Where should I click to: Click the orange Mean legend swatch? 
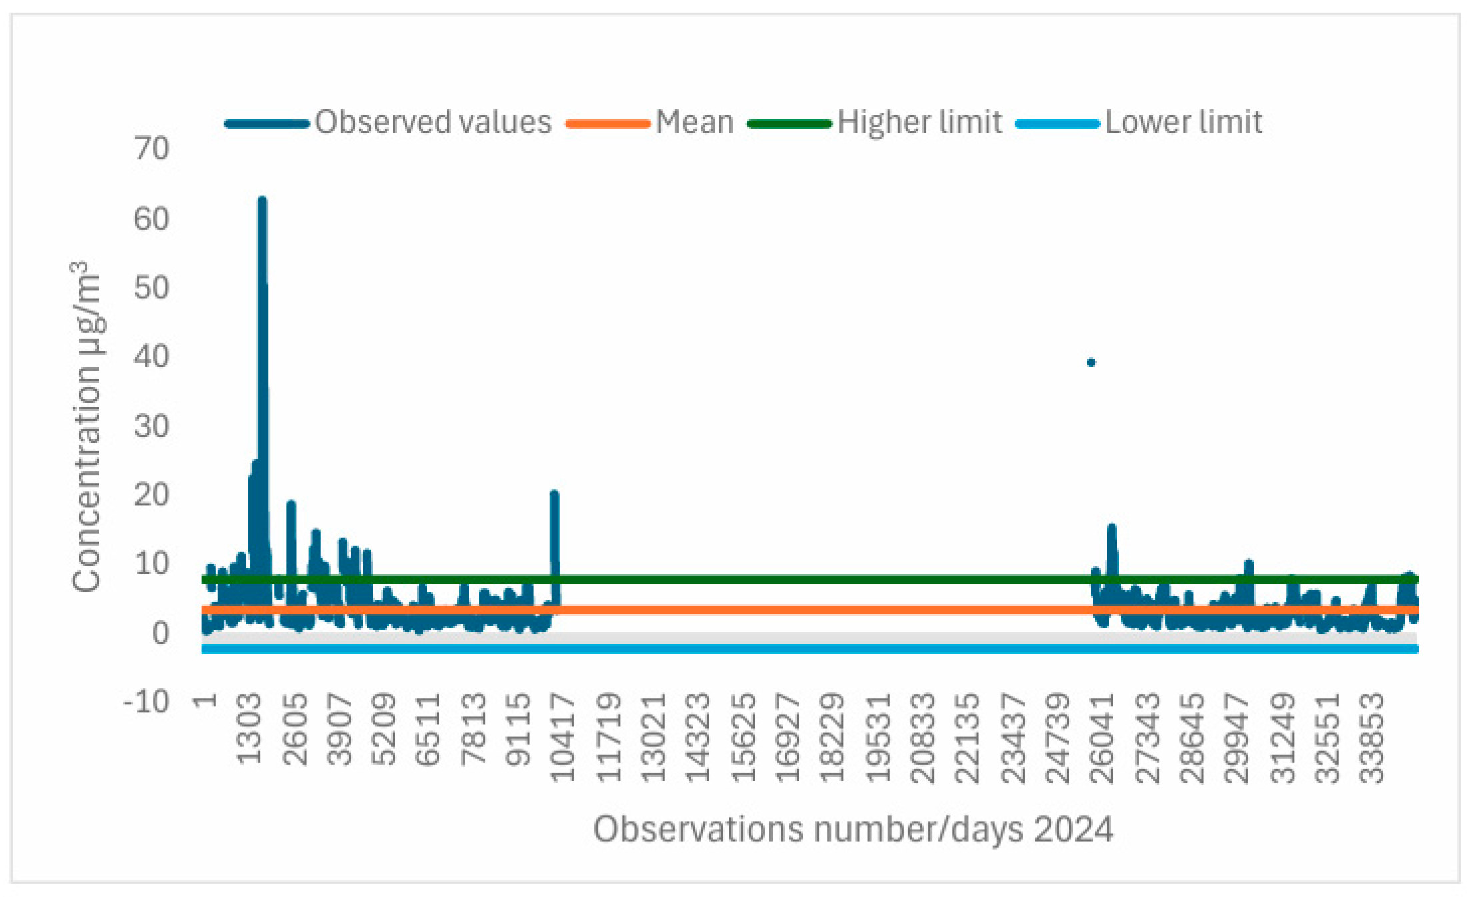[607, 124]
